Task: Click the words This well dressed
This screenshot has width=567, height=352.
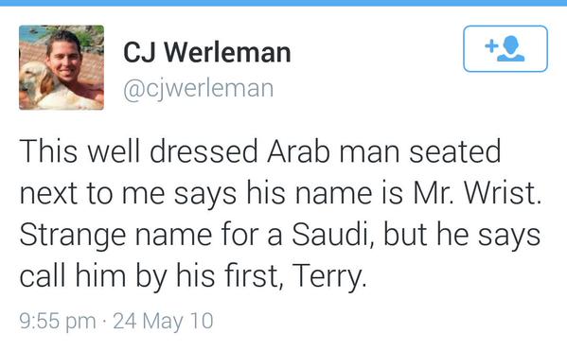Action: coord(138,151)
